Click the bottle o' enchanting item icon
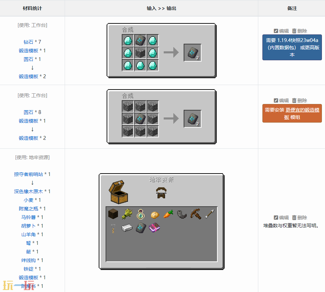 (141, 214)
